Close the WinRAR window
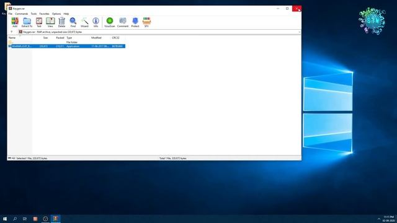This screenshot has width=397, height=223. pyautogui.click(x=297, y=8)
